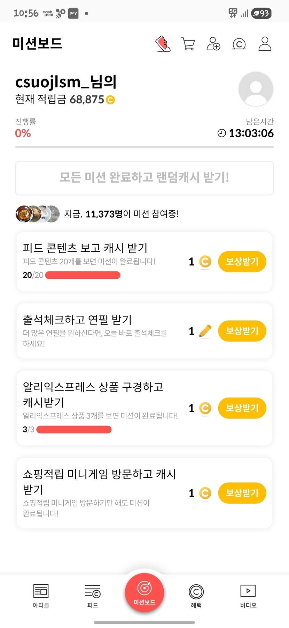Claim reward for 알리익스프레스 상품 구경하고 캐시받기
The height and width of the screenshot is (628, 289).
(242, 408)
